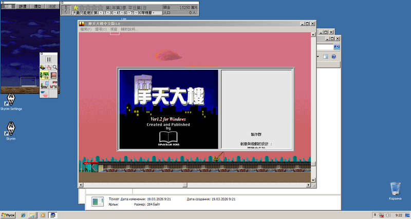Select the office build tool with monitor
Viewport: 411px width, 219px height.
click(44, 85)
